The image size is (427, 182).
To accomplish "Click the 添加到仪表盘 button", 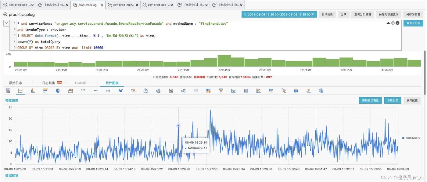I will 370,100.
